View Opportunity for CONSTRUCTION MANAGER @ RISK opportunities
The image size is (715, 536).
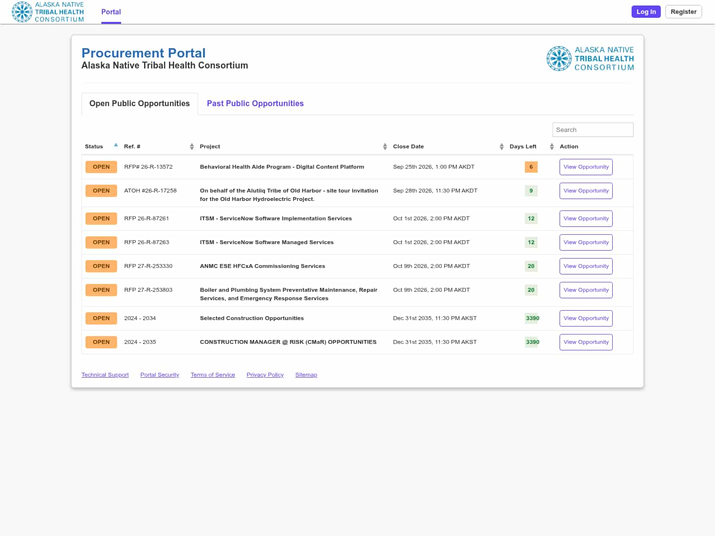tap(586, 342)
